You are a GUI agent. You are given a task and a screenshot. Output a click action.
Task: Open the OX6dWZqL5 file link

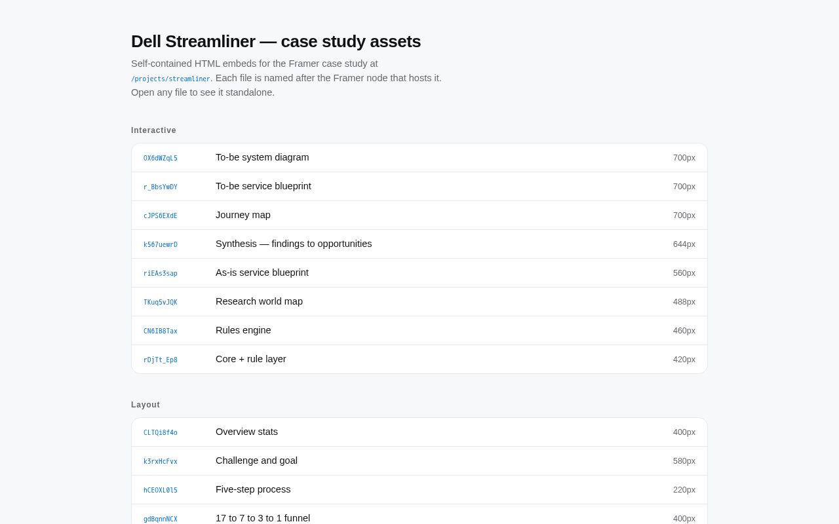click(161, 158)
